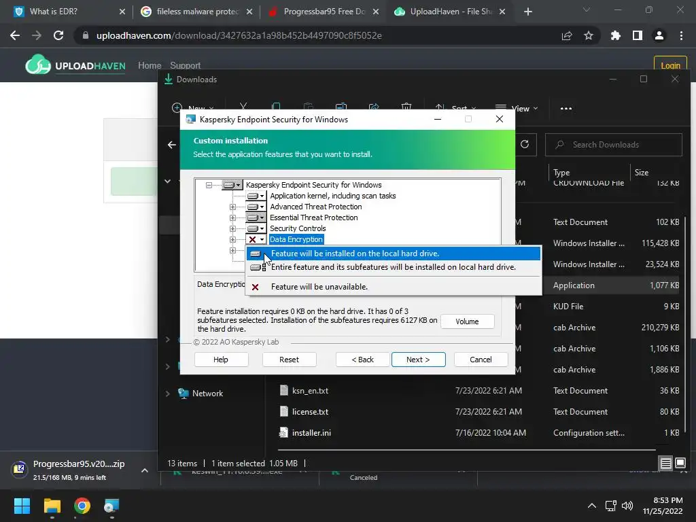Choose 'Feature will be installed on the local hard drive'
This screenshot has width=696, height=522.
coord(394,254)
